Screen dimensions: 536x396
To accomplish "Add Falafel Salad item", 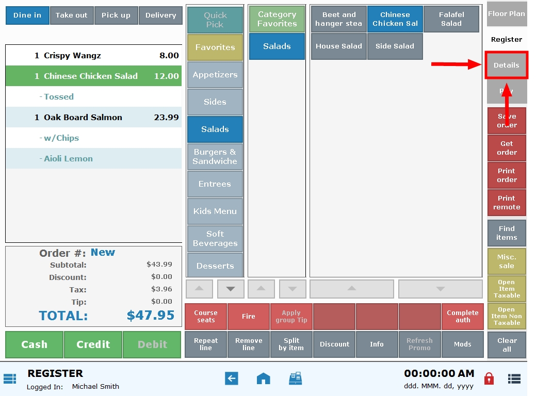I will click(x=451, y=19).
